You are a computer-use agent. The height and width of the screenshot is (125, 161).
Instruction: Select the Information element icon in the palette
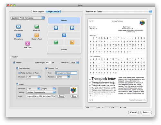tap(18, 26)
